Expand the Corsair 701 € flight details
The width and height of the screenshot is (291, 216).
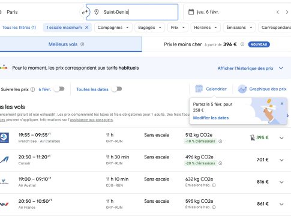281,160
